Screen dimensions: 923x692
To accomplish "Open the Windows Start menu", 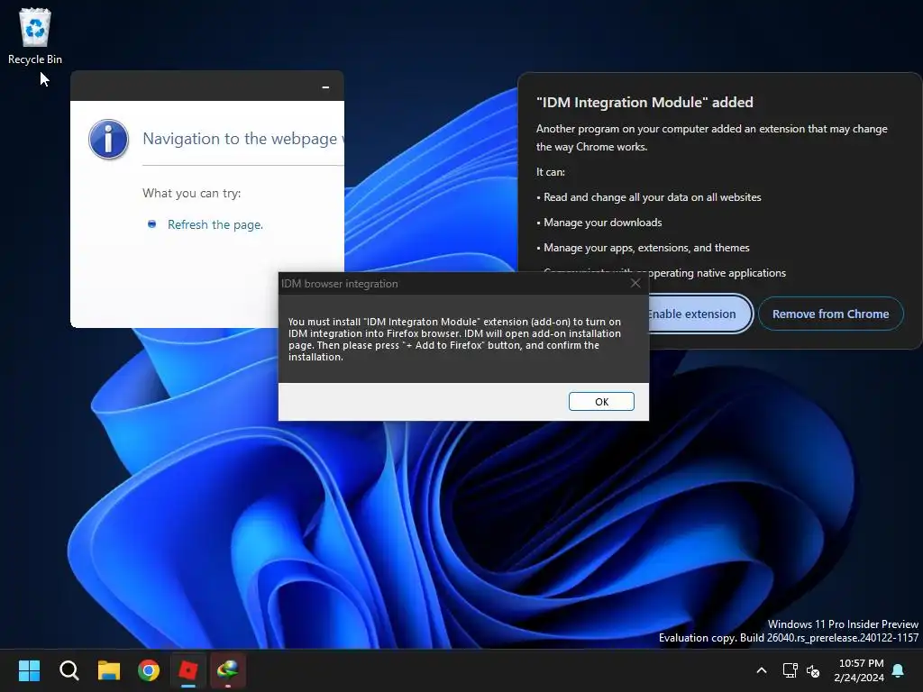I will tap(29, 670).
